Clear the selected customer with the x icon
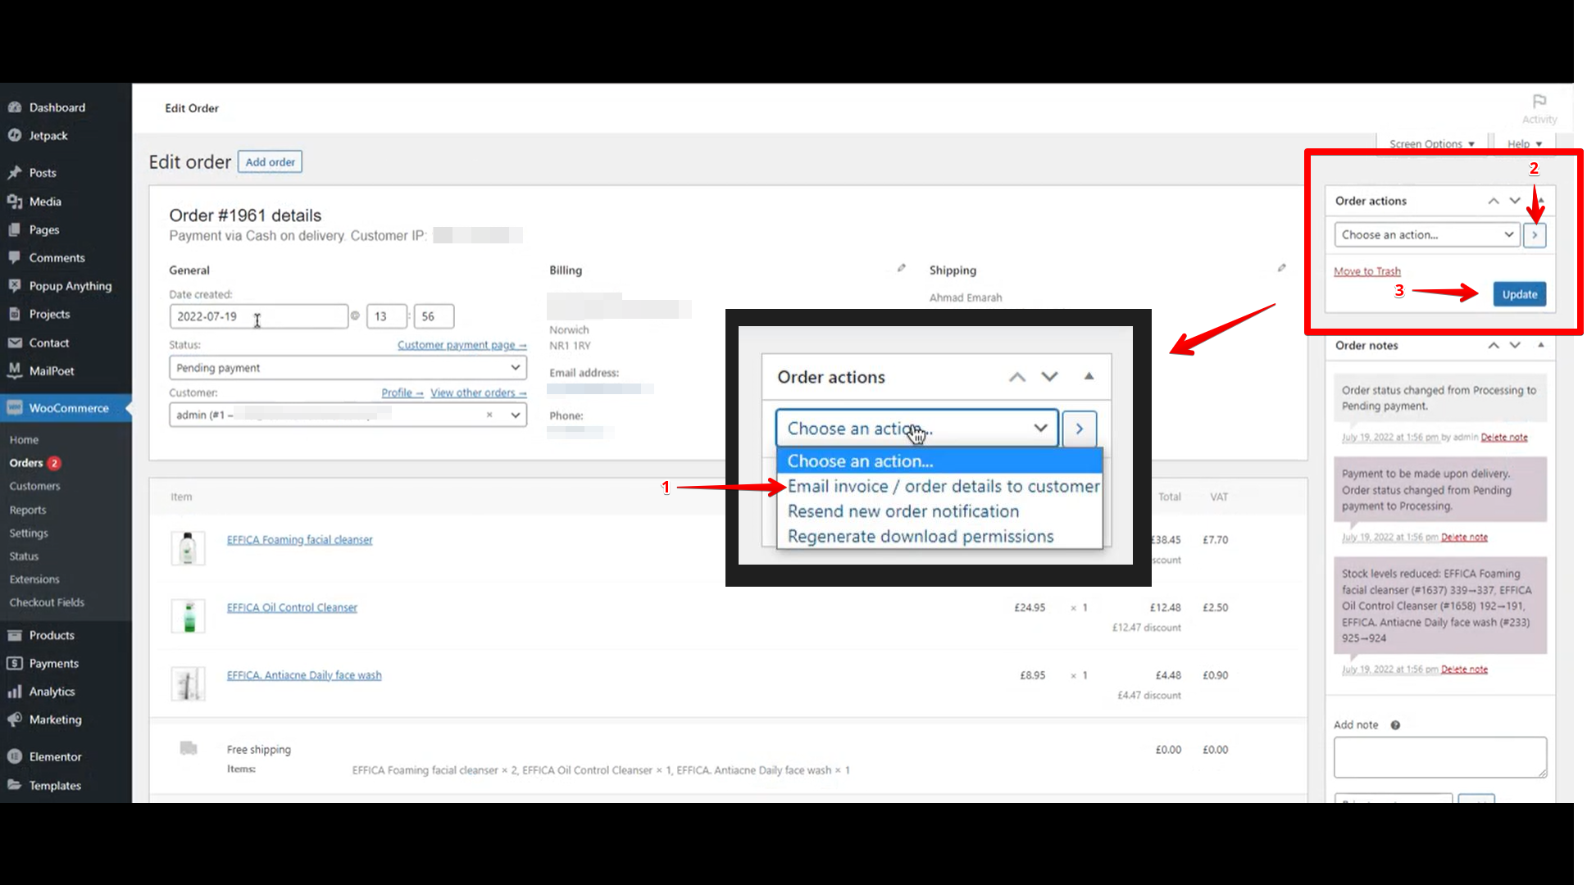Image resolution: width=1587 pixels, height=885 pixels. point(489,415)
